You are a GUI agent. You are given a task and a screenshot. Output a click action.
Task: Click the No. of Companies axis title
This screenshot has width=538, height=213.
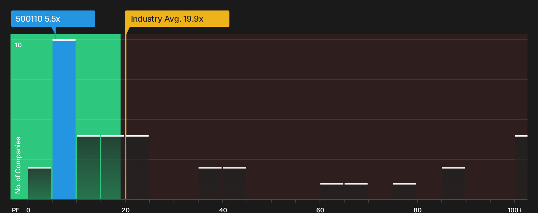tap(18, 165)
